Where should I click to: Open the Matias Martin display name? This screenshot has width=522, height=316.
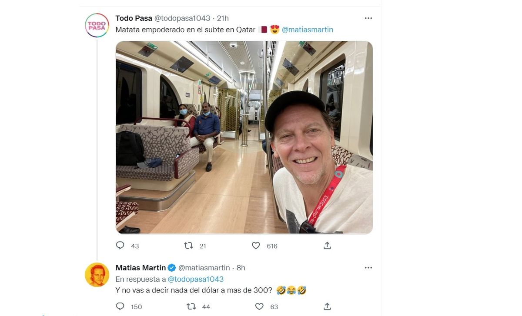click(x=141, y=268)
